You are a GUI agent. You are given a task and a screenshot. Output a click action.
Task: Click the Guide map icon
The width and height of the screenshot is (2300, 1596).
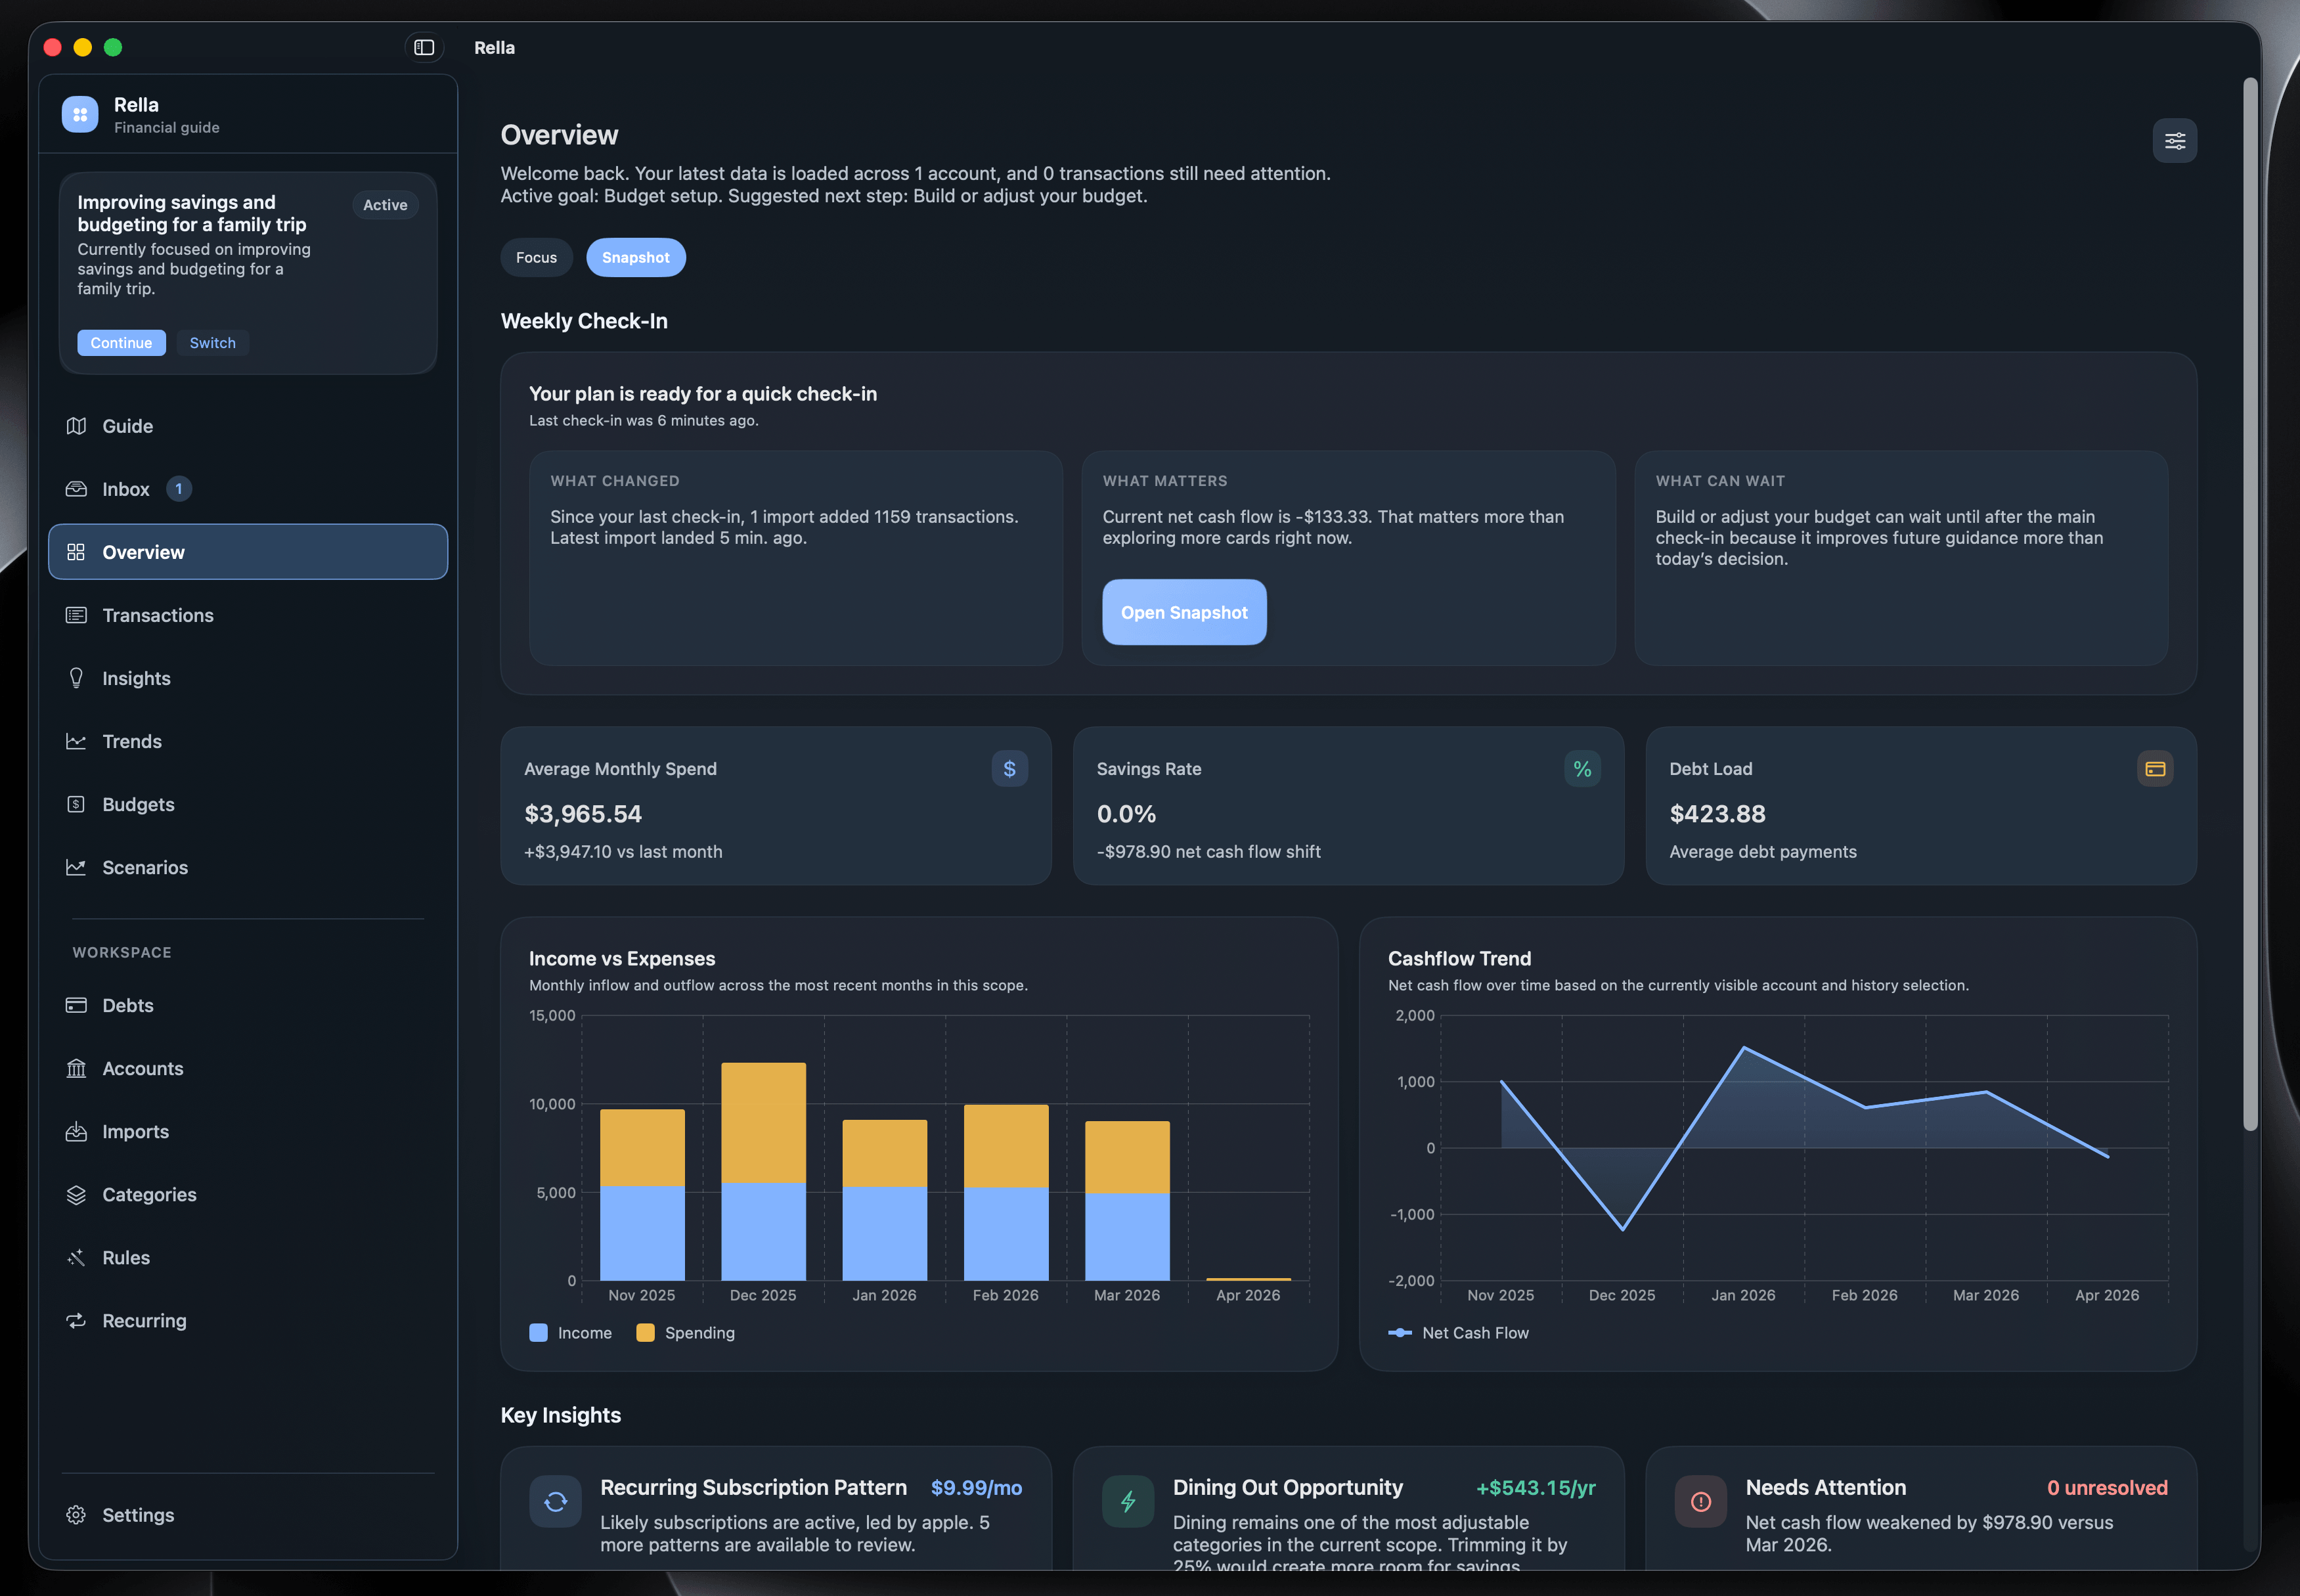pos(76,426)
